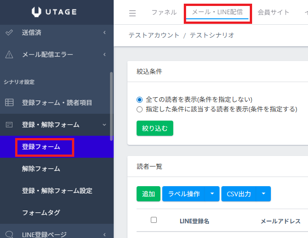The image size is (308, 238).
Task: Click the green 追加 button
Action: [148, 194]
